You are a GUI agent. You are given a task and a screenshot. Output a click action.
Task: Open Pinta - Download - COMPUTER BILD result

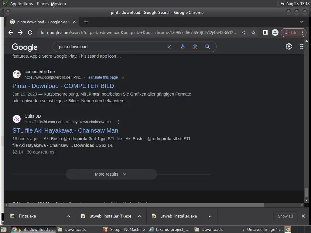coord(63,86)
